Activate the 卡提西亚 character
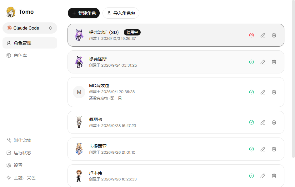 tap(252, 149)
